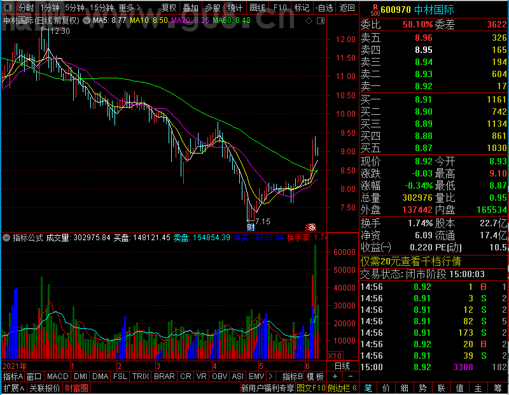This screenshot has width=509, height=395.
Task: Collapse the 侧边栏 sidebar
Action: tap(342, 388)
